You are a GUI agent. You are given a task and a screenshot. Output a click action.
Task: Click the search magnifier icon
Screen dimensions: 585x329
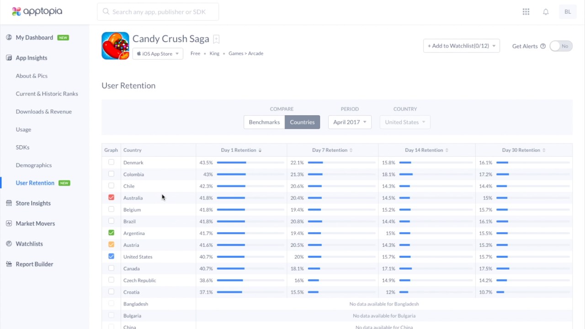(106, 11)
